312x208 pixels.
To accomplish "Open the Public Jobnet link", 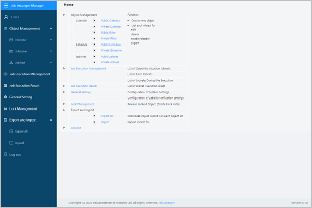I will coord(109,57).
